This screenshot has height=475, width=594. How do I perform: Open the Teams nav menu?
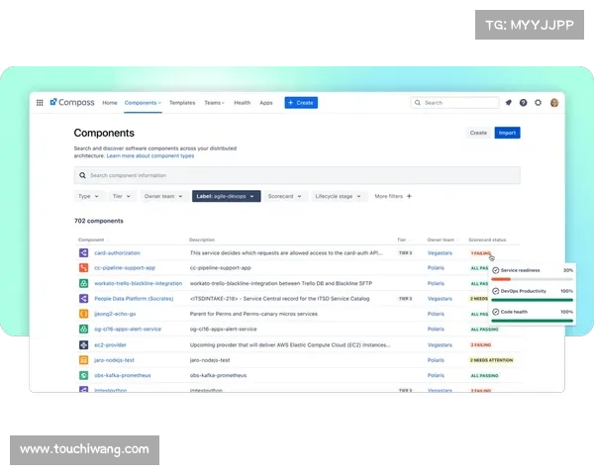coord(215,103)
